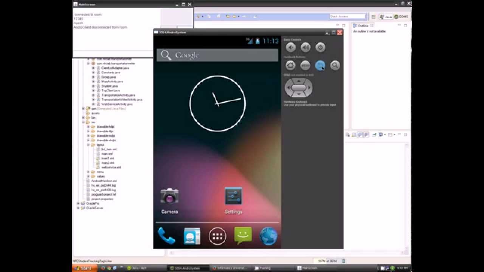Switch to 5554:AndroSystem taskbar item
The height and width of the screenshot is (272, 484).
(189, 268)
